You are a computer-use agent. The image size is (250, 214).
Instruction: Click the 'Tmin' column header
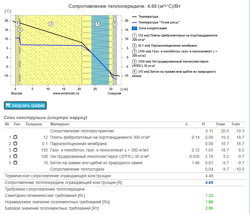236,124
